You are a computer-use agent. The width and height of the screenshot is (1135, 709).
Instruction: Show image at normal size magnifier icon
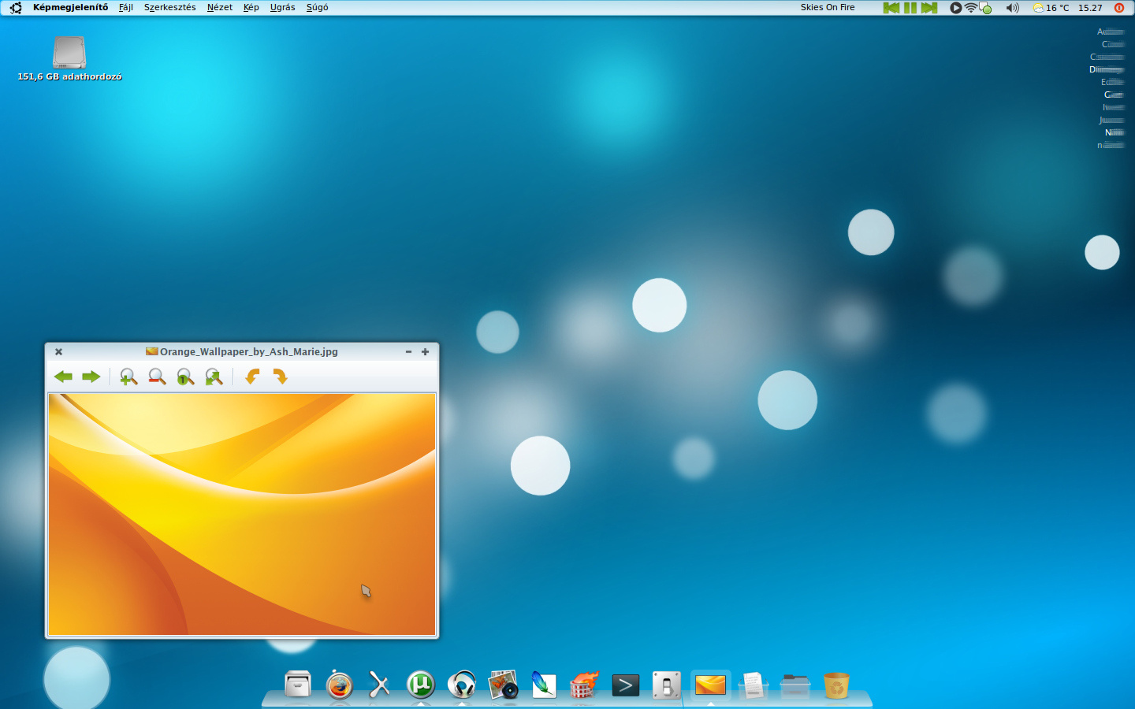click(x=185, y=377)
